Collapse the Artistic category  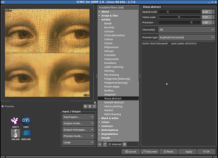(99, 20)
